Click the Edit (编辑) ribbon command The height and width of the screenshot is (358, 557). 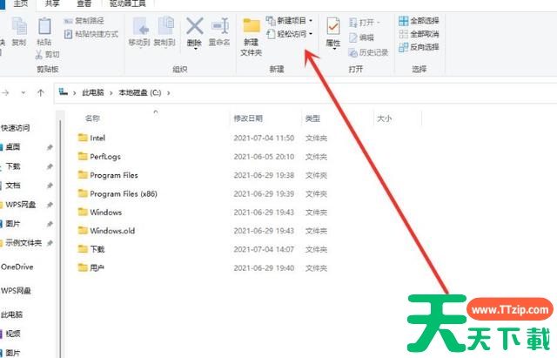pyautogui.click(x=362, y=37)
